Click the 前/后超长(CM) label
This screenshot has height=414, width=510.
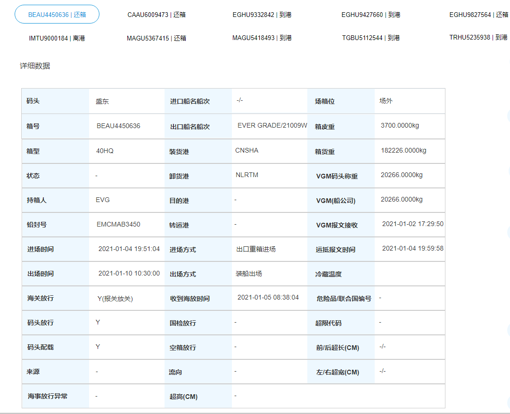pyautogui.click(x=337, y=348)
